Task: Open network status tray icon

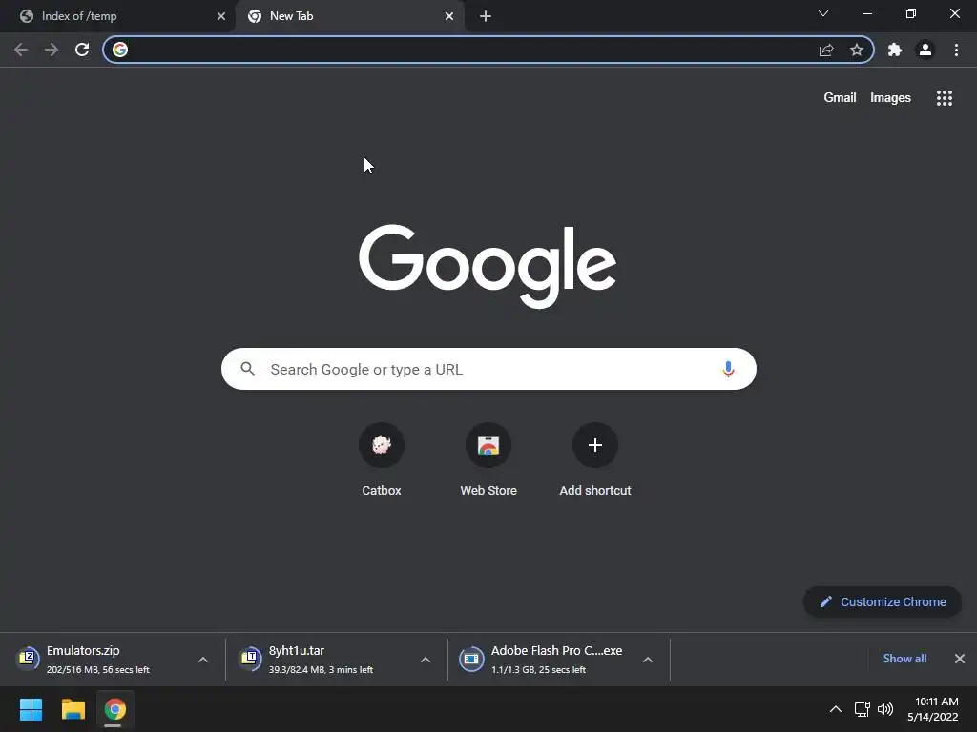Action: tap(863, 709)
